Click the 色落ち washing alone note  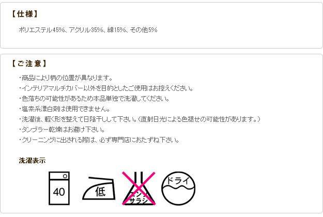pos(94,99)
